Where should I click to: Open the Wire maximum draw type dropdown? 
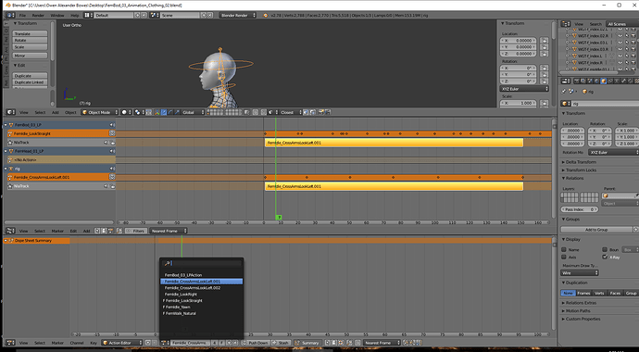click(x=579, y=273)
